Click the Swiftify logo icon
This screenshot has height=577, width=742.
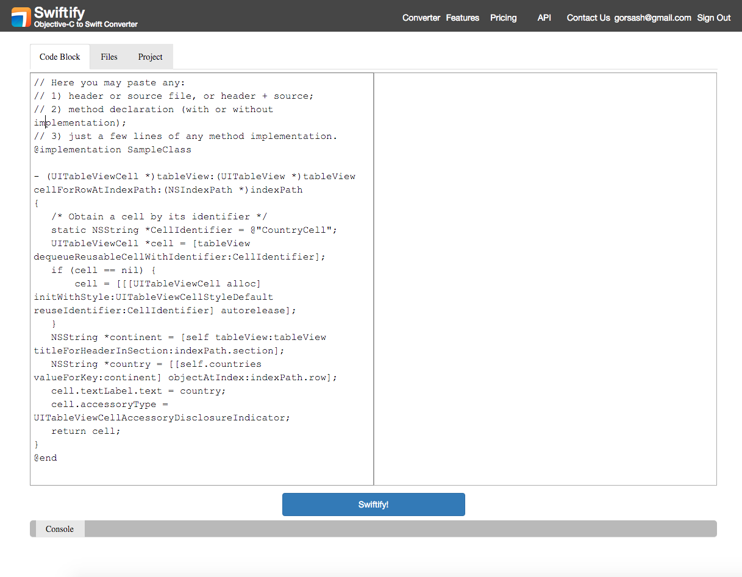coord(21,17)
